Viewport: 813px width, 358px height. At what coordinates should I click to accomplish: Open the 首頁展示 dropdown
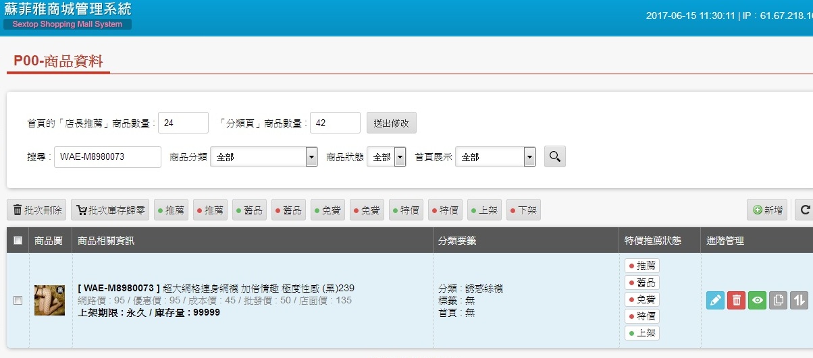pyautogui.click(x=495, y=157)
